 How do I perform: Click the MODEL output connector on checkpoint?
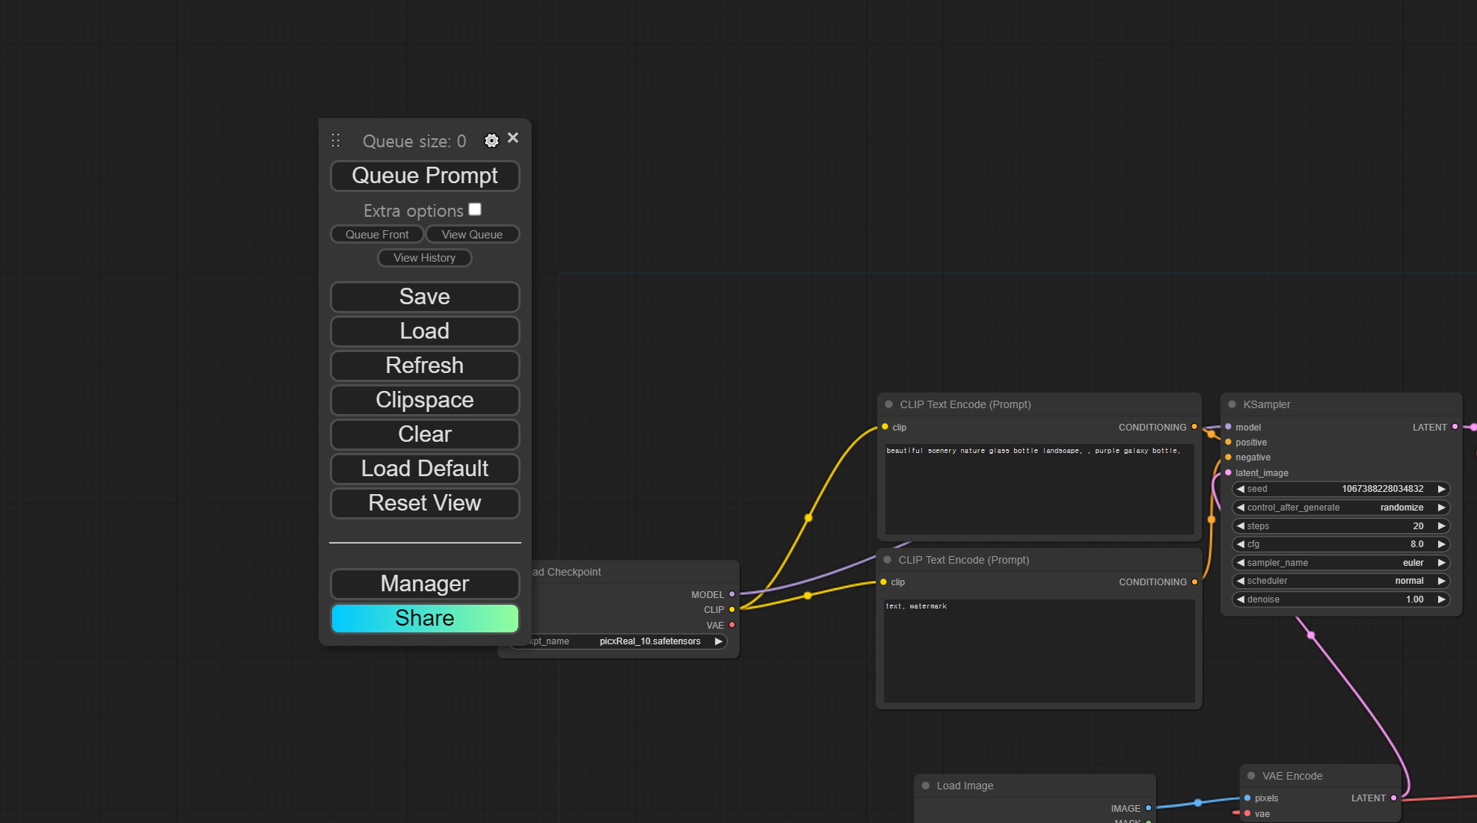(x=732, y=594)
